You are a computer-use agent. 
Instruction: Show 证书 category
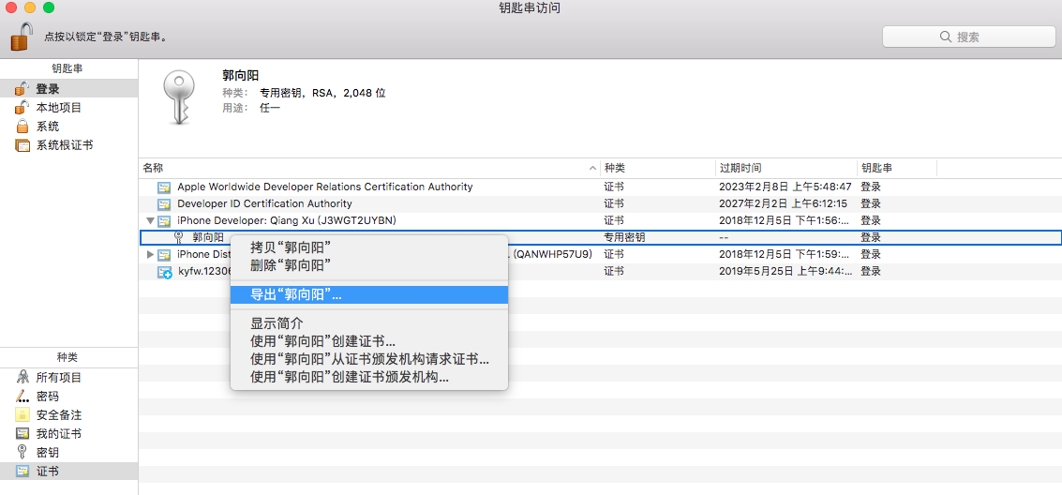point(69,471)
